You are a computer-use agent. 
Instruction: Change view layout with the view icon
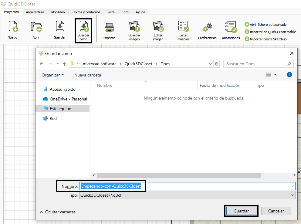268,75
